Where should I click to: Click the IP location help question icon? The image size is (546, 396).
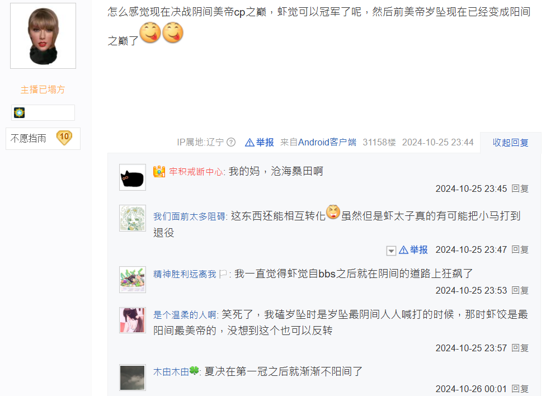231,142
